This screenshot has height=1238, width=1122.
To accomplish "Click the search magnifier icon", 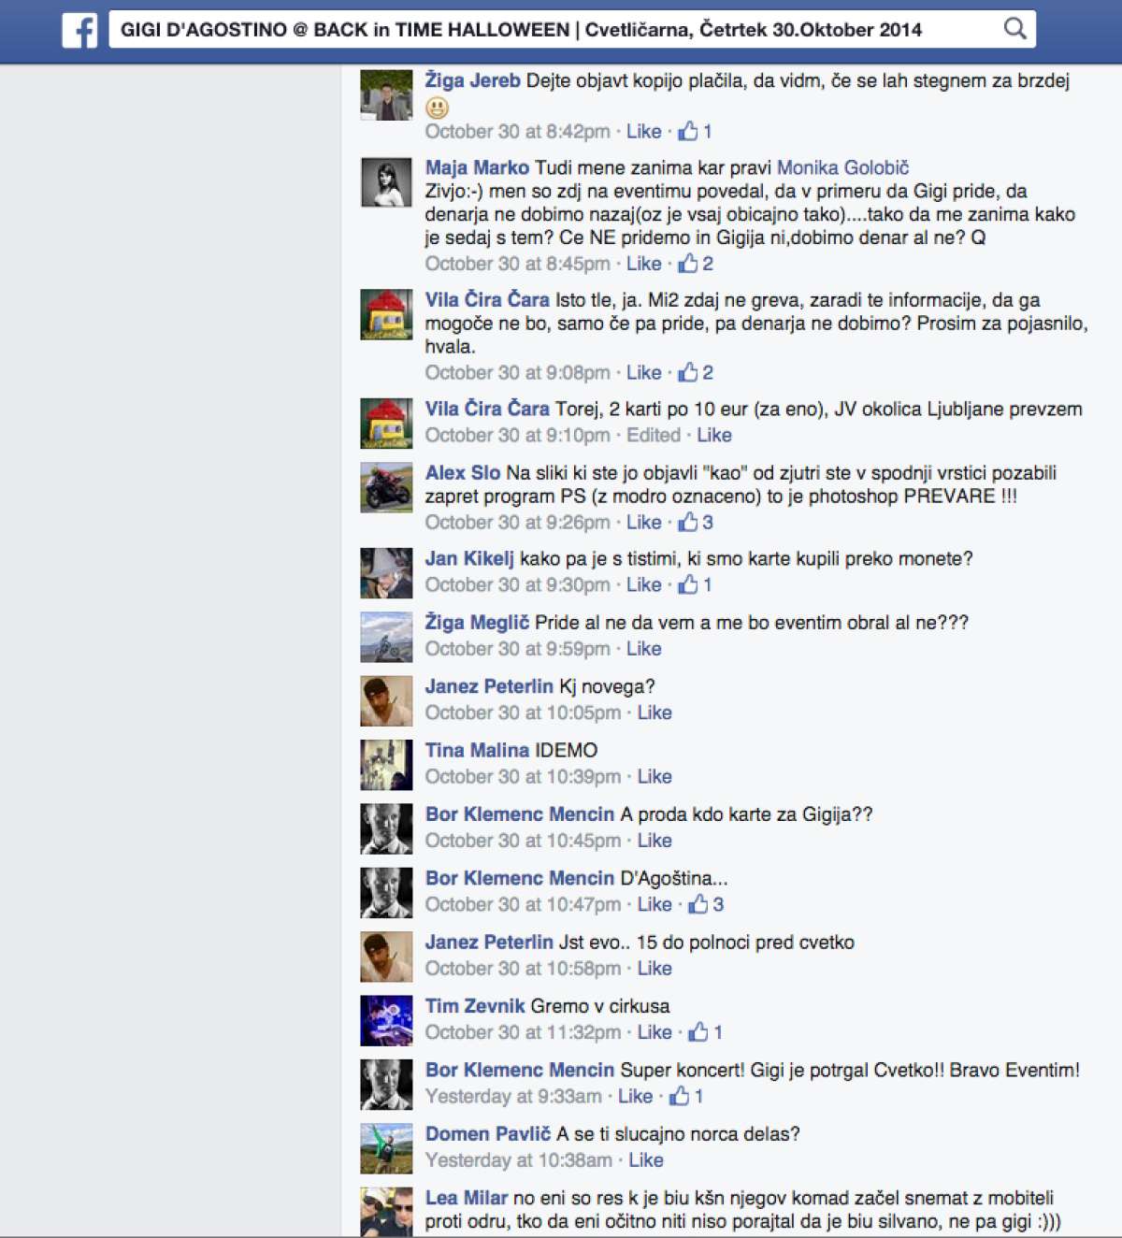I will point(1014,29).
